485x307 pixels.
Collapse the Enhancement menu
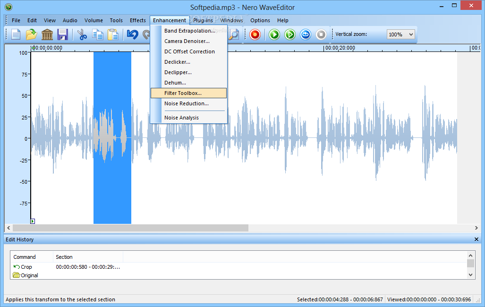pos(170,20)
